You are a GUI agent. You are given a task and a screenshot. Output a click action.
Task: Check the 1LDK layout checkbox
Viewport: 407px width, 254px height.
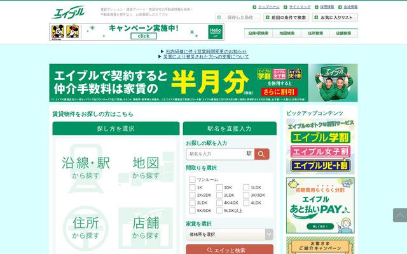point(246,187)
